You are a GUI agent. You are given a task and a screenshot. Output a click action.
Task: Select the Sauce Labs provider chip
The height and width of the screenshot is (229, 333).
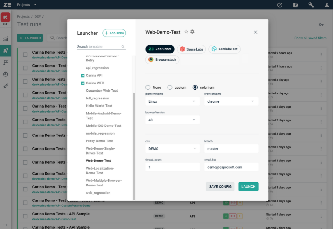(x=191, y=49)
